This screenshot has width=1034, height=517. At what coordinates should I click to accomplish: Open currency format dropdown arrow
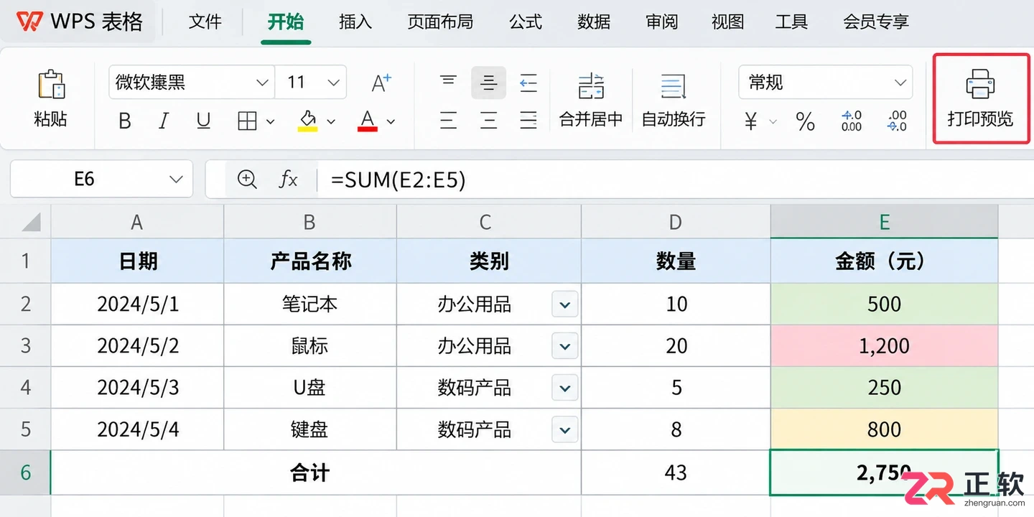coord(773,121)
